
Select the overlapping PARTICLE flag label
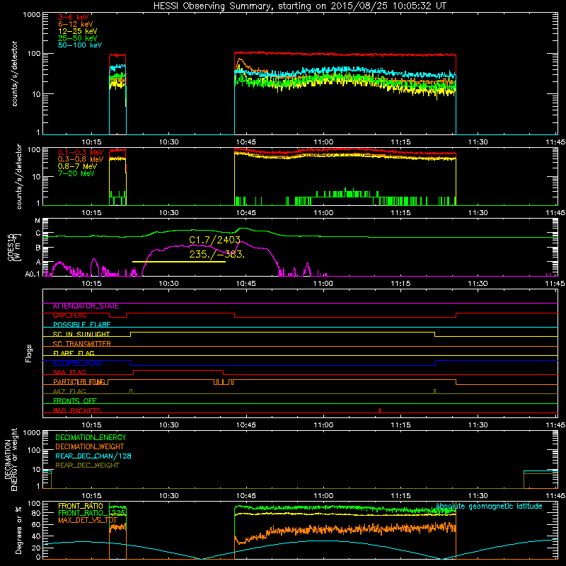point(80,382)
